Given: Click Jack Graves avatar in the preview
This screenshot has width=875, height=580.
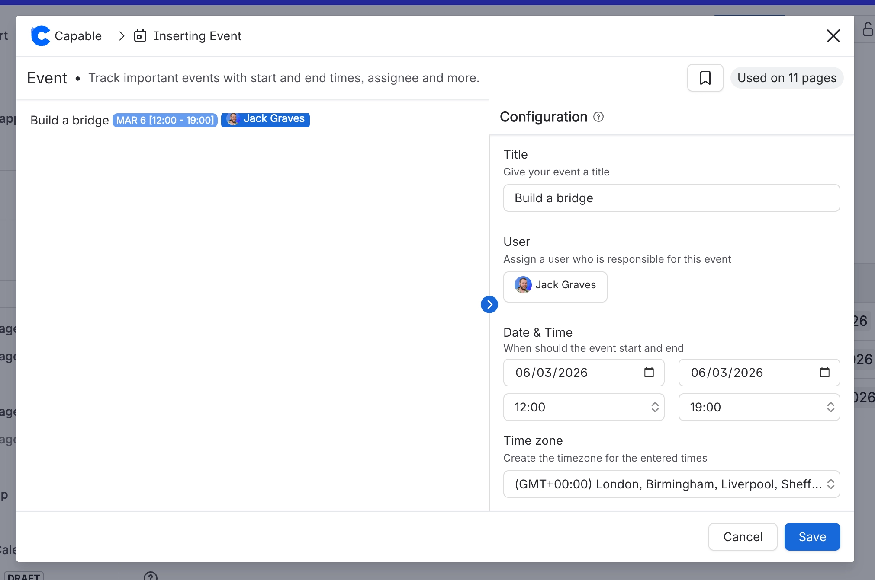Looking at the screenshot, I should (233, 119).
